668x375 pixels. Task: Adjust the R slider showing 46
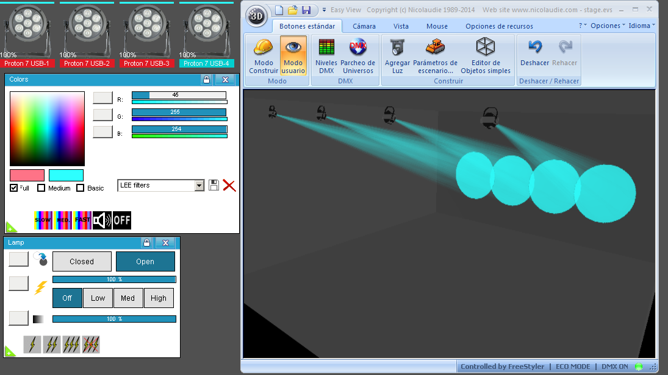point(179,95)
